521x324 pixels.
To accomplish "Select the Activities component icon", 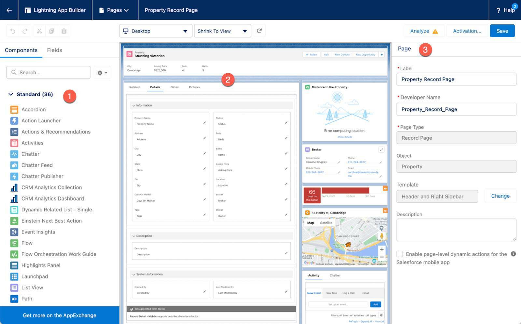I will coord(14,143).
